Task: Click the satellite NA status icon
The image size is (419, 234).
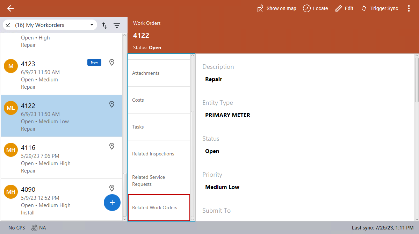Action: (34, 228)
